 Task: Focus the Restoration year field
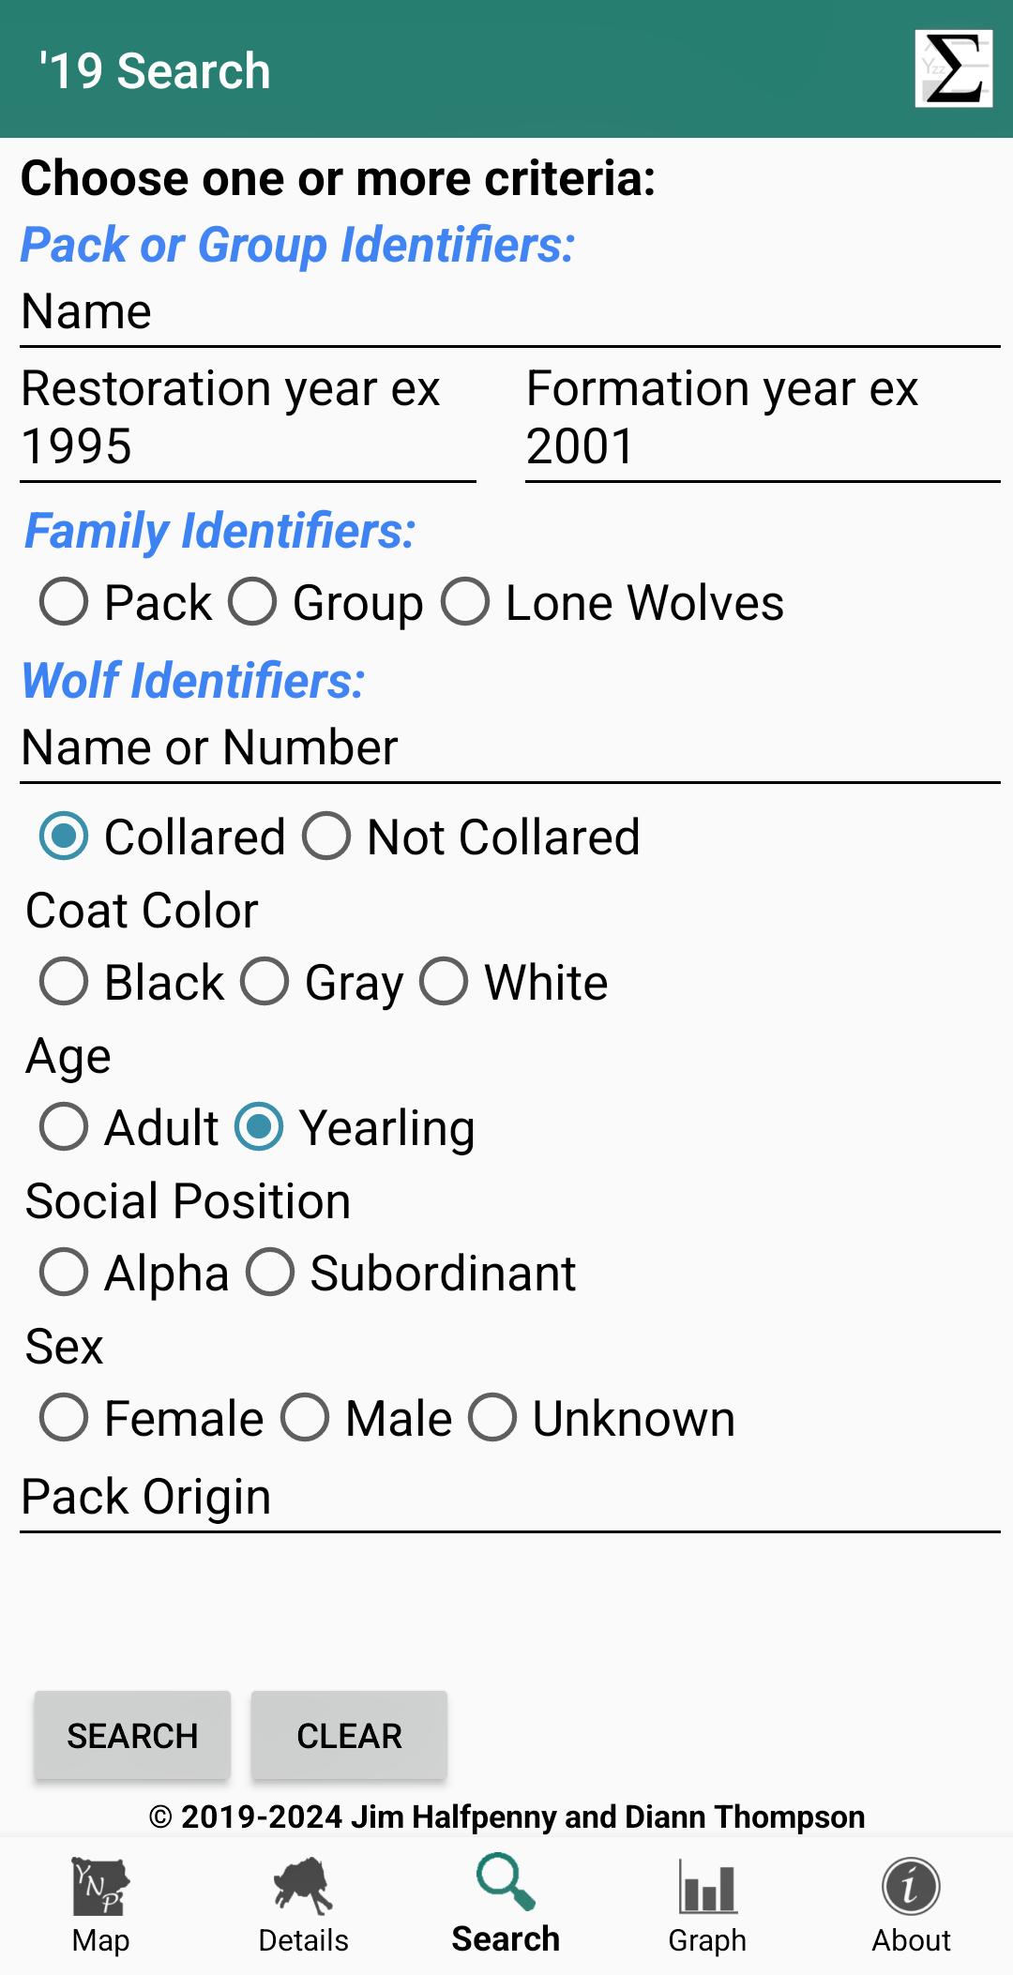[x=249, y=420]
